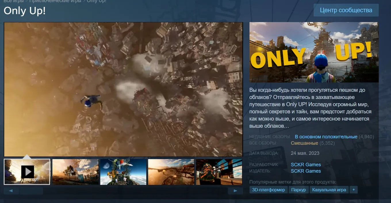
Task: Select the Паркур tag
Action: tap(298, 190)
